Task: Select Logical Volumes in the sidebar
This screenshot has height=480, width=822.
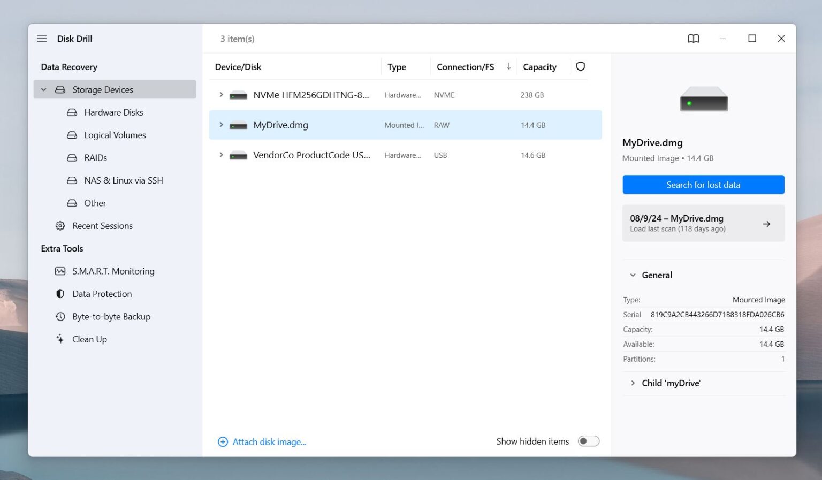Action: click(114, 135)
